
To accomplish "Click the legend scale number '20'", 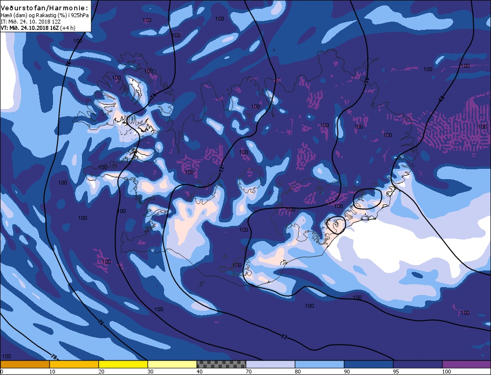I will click(101, 372).
